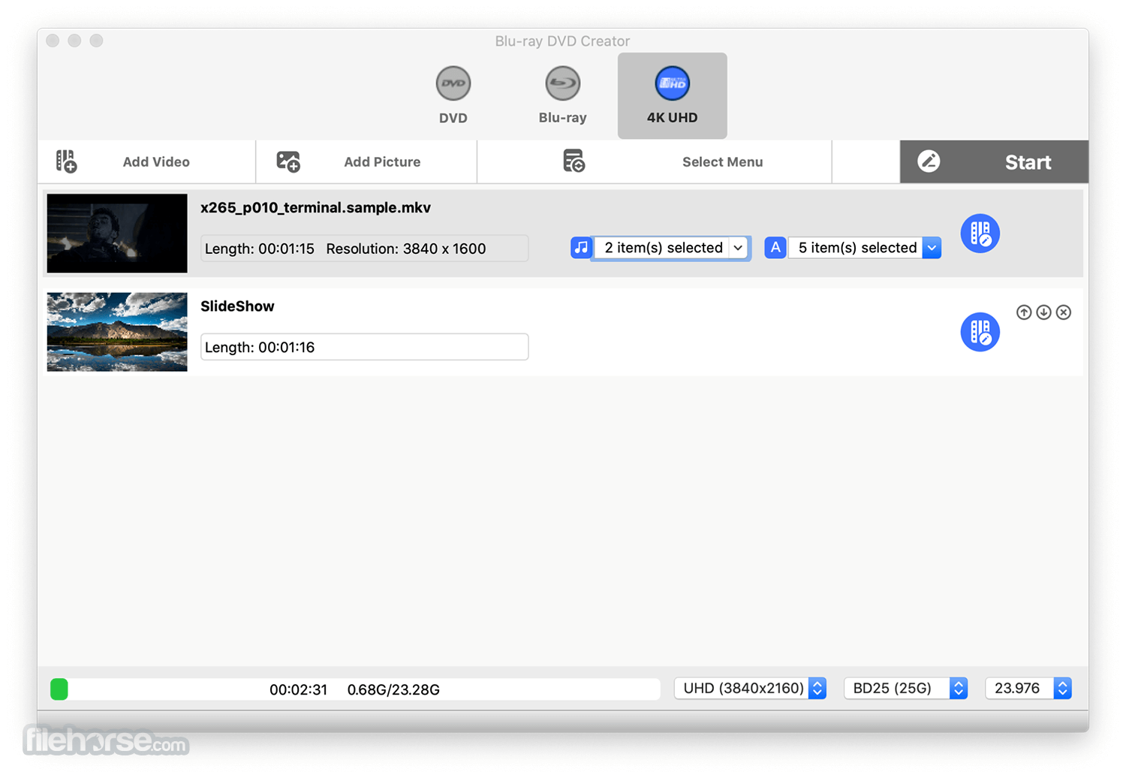Open editing options for the SlideShow
This screenshot has height=778, width=1126.
pos(980,331)
